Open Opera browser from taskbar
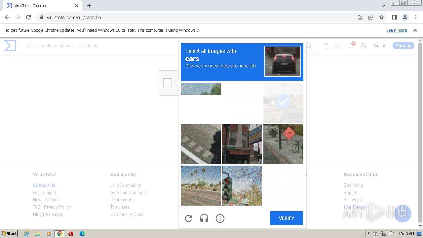The height and width of the screenshot is (238, 423). click(x=71, y=234)
